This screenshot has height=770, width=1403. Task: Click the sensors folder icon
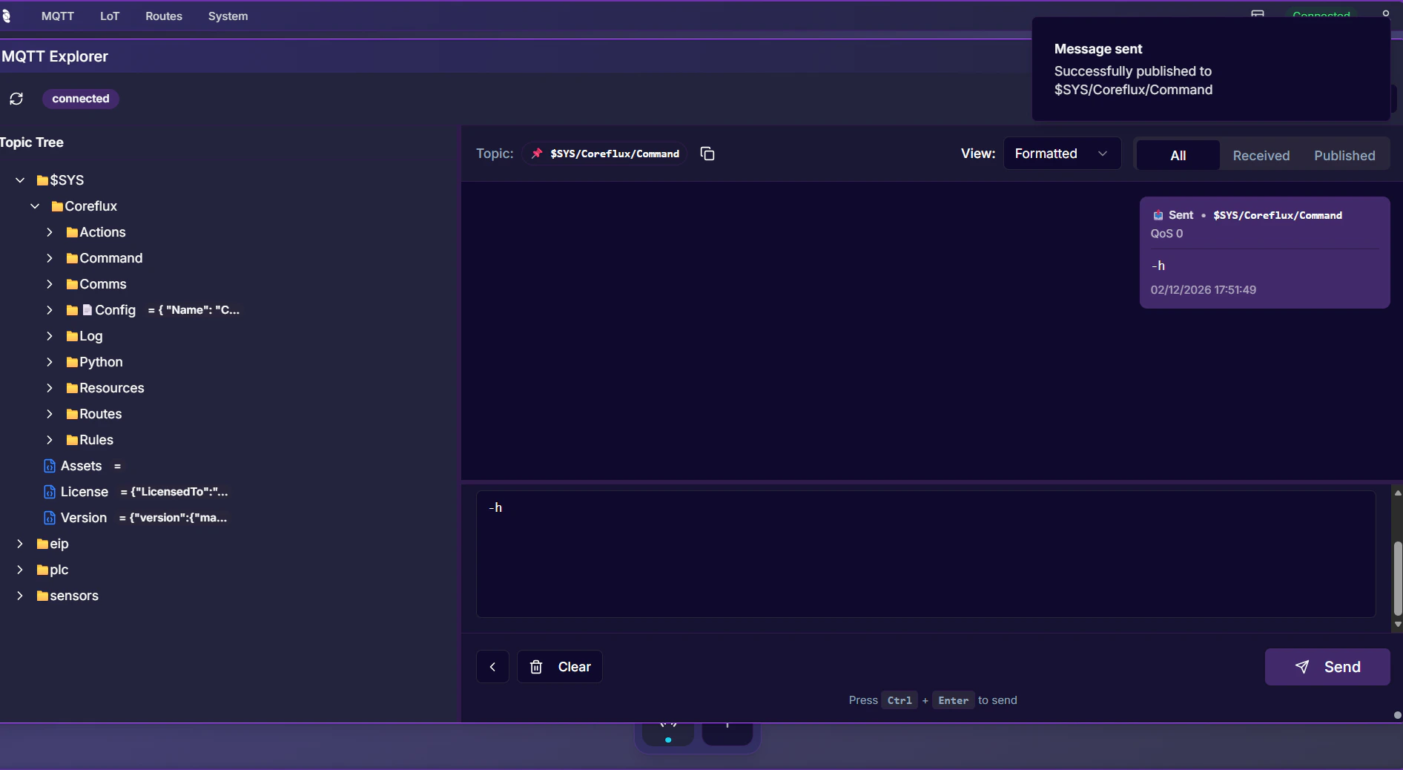coord(42,596)
